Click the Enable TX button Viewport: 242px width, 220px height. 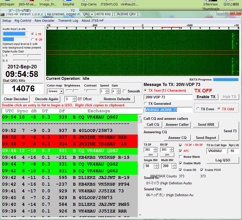pos(206,97)
